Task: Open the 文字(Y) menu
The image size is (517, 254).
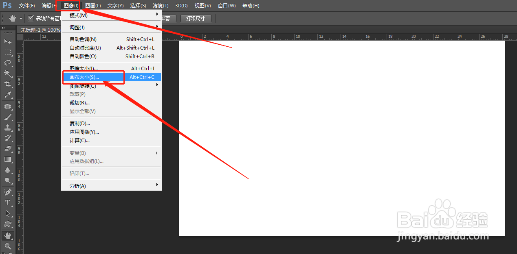Action: click(115, 6)
